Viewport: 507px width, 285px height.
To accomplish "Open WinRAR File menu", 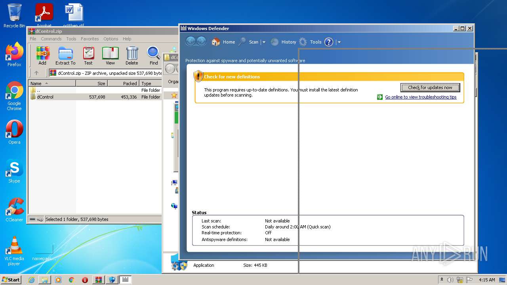I will coord(33,39).
